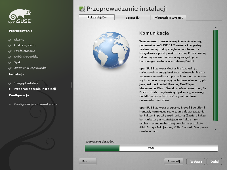Viewport: 227px width, 170px height.
Task: Select the Pokaz slajdów tab
Action: [x=97, y=17]
